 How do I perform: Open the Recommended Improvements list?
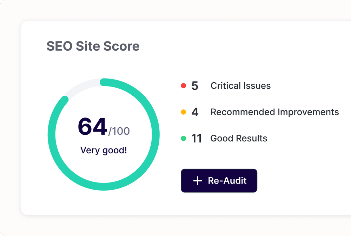pyautogui.click(x=275, y=112)
